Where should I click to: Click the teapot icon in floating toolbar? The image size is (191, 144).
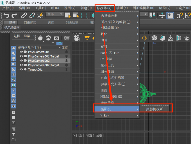click(x=40, y=38)
